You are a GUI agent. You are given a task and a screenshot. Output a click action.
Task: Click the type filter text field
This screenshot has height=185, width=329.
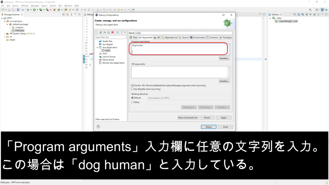pos(111,37)
